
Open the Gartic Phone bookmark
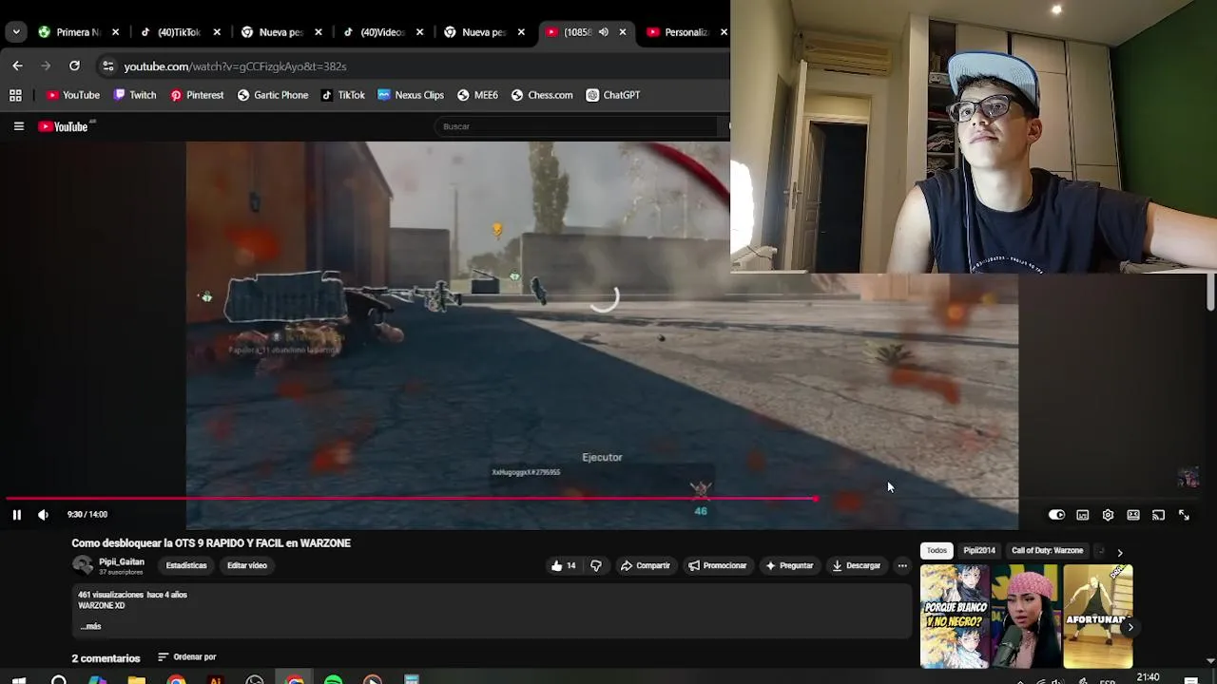(273, 95)
